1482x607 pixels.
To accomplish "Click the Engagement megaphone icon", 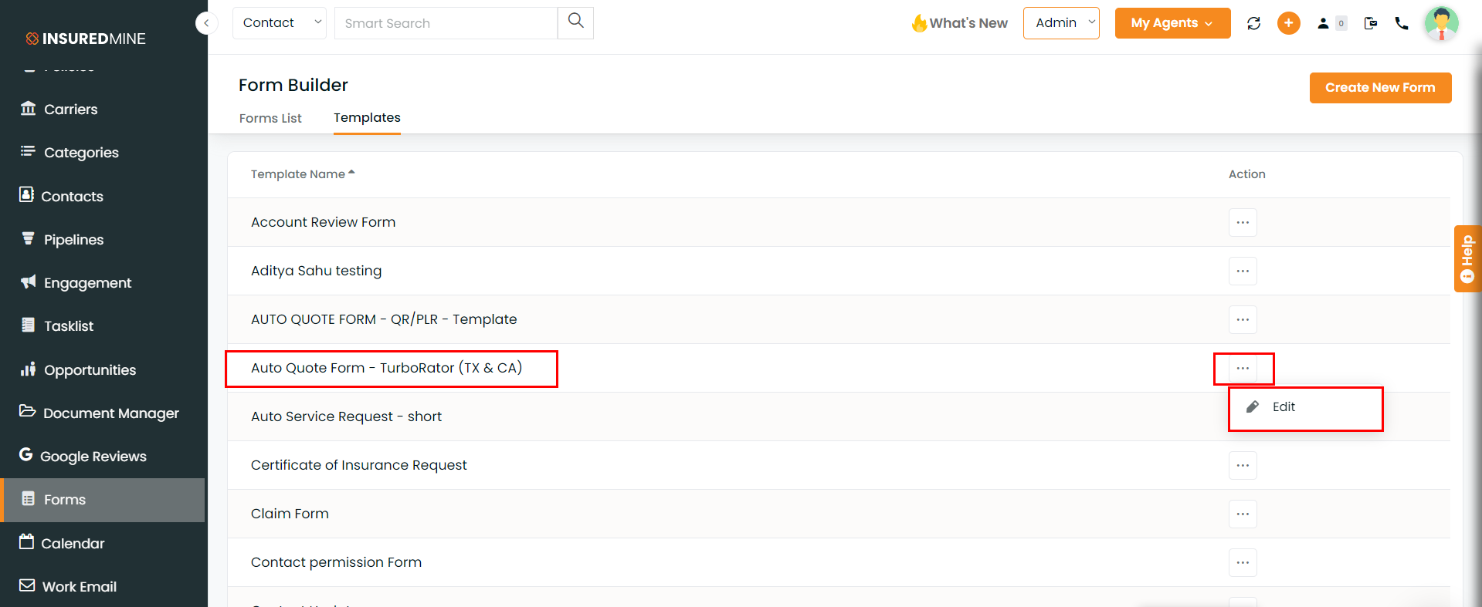I will [x=28, y=282].
